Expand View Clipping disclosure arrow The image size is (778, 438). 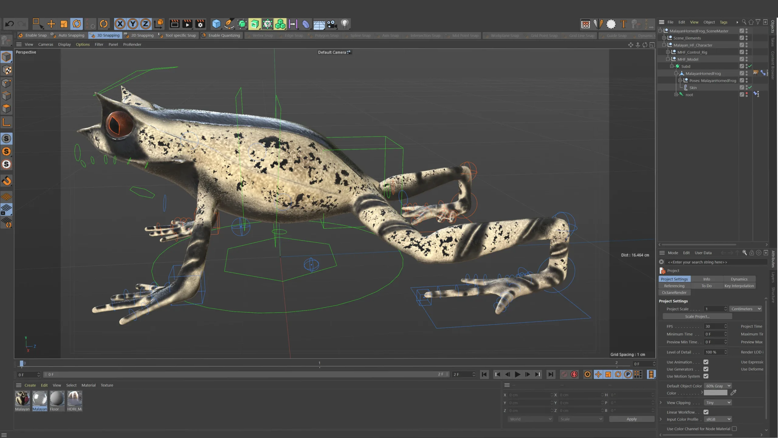(661, 402)
